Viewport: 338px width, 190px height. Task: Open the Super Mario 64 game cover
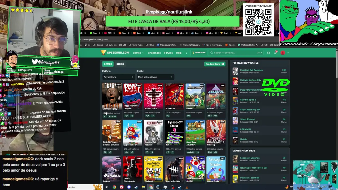[x=133, y=133]
